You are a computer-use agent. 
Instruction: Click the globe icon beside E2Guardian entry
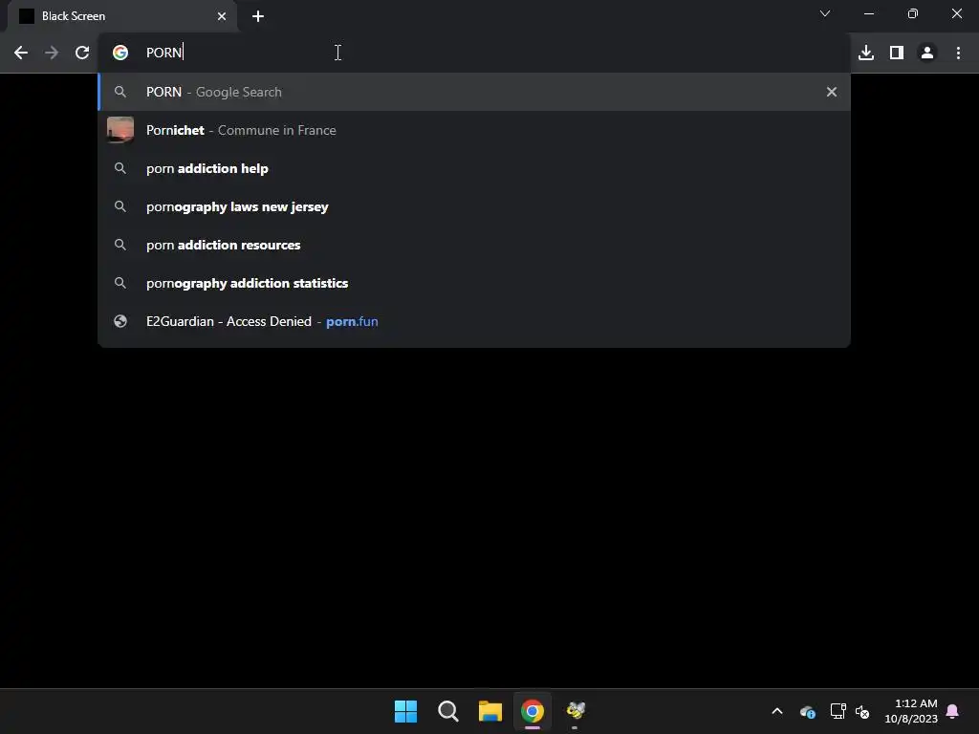pyautogui.click(x=120, y=321)
